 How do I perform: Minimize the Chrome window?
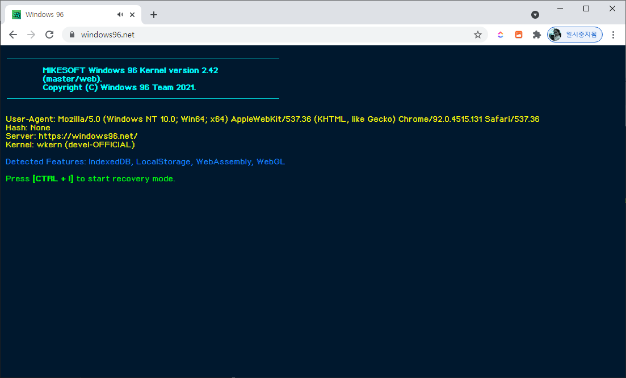point(560,9)
